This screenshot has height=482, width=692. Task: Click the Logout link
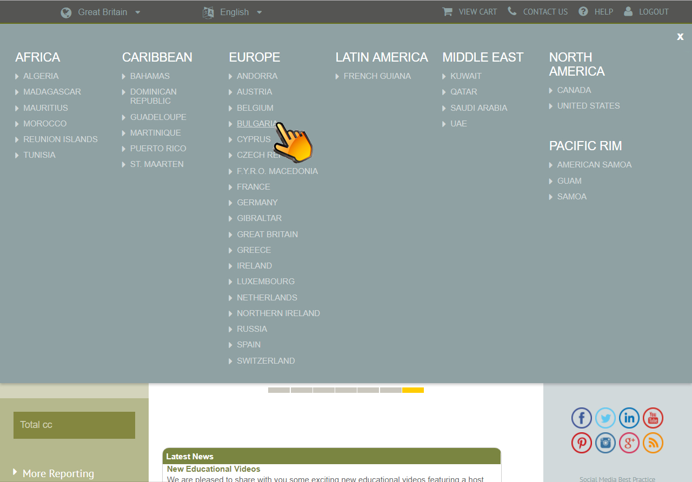pyautogui.click(x=647, y=12)
